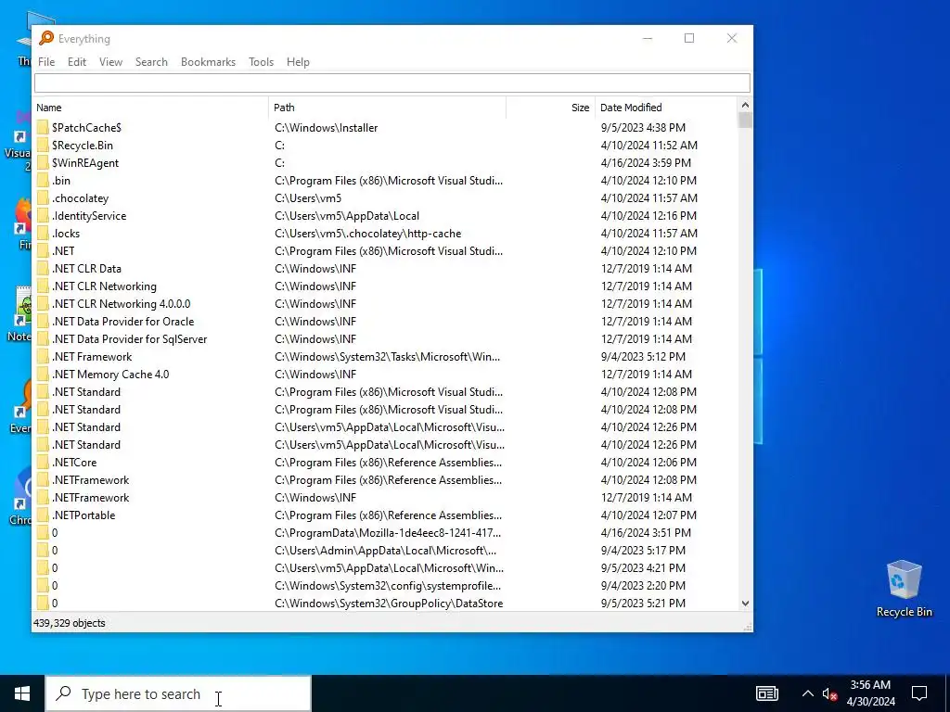The height and width of the screenshot is (712, 950).
Task: Click folder icon of .NET Memory Cache 4.0
Action: (43, 374)
